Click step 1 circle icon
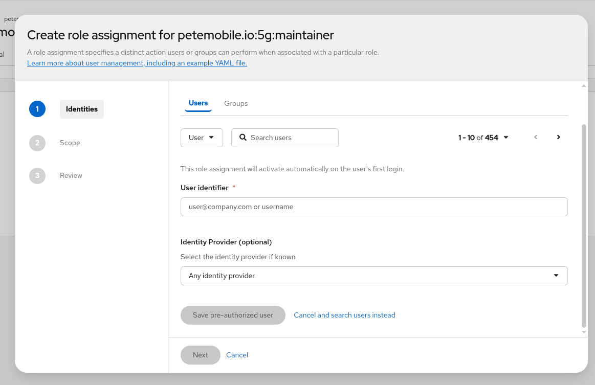The height and width of the screenshot is (385, 595). click(37, 109)
